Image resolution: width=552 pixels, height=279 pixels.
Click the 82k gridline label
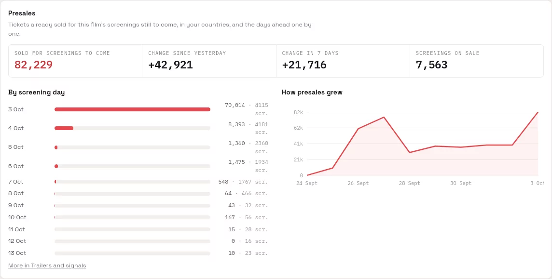click(x=299, y=112)
